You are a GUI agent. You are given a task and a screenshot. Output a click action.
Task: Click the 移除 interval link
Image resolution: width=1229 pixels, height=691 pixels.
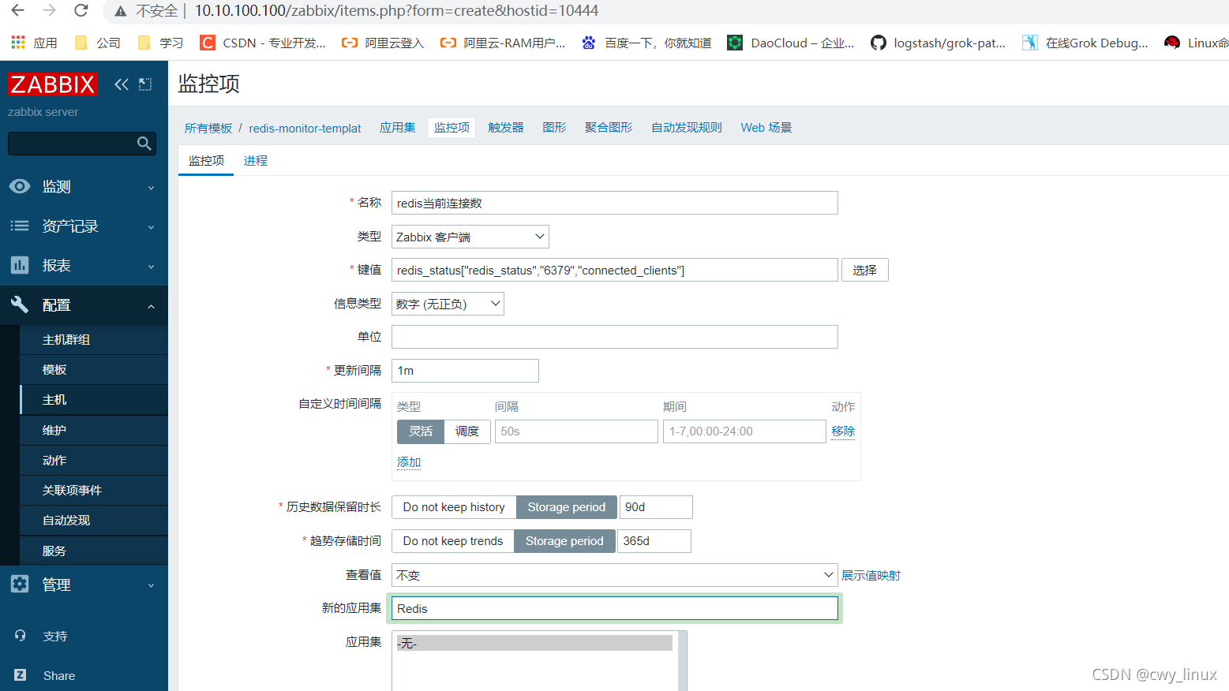(843, 431)
